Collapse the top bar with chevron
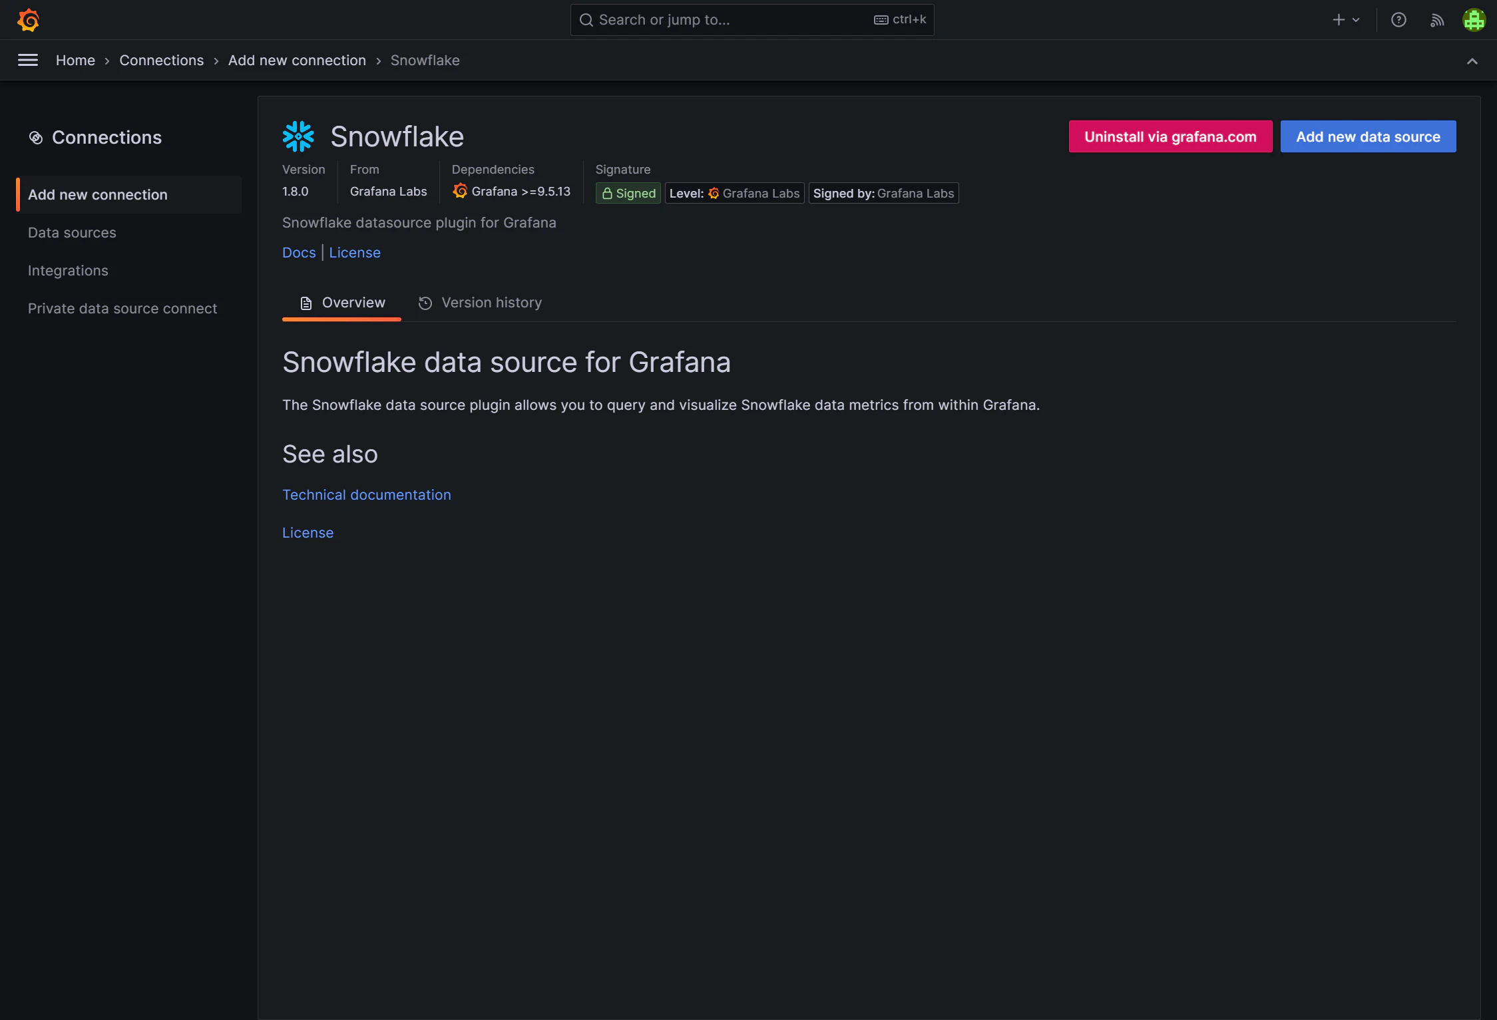Image resolution: width=1497 pixels, height=1020 pixels. 1472,61
